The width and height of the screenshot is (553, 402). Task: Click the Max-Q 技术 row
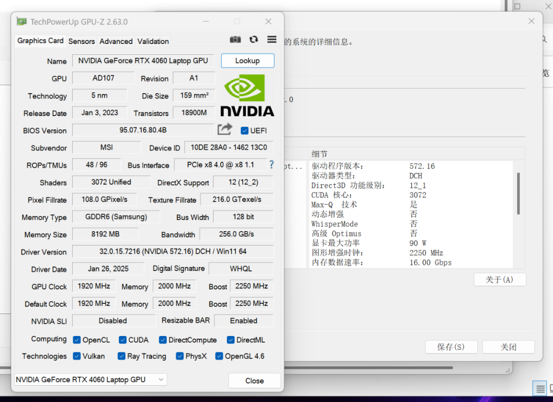pyautogui.click(x=411, y=205)
